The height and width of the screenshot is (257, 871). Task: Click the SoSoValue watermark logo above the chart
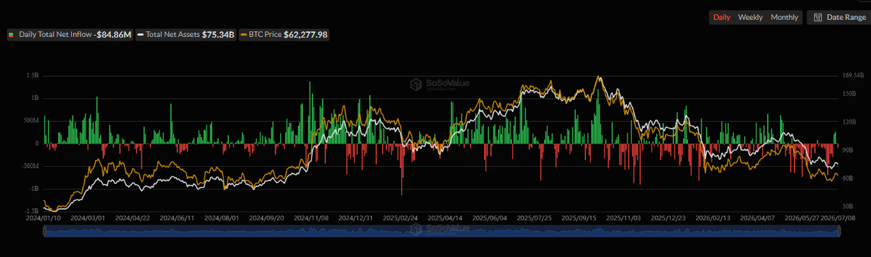pos(415,84)
